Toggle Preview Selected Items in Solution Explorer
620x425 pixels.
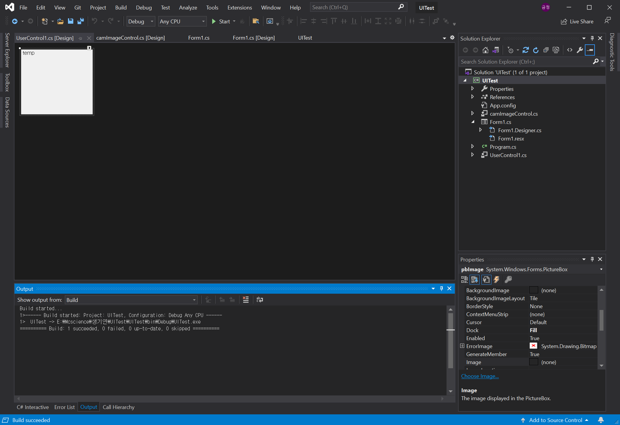(x=590, y=50)
